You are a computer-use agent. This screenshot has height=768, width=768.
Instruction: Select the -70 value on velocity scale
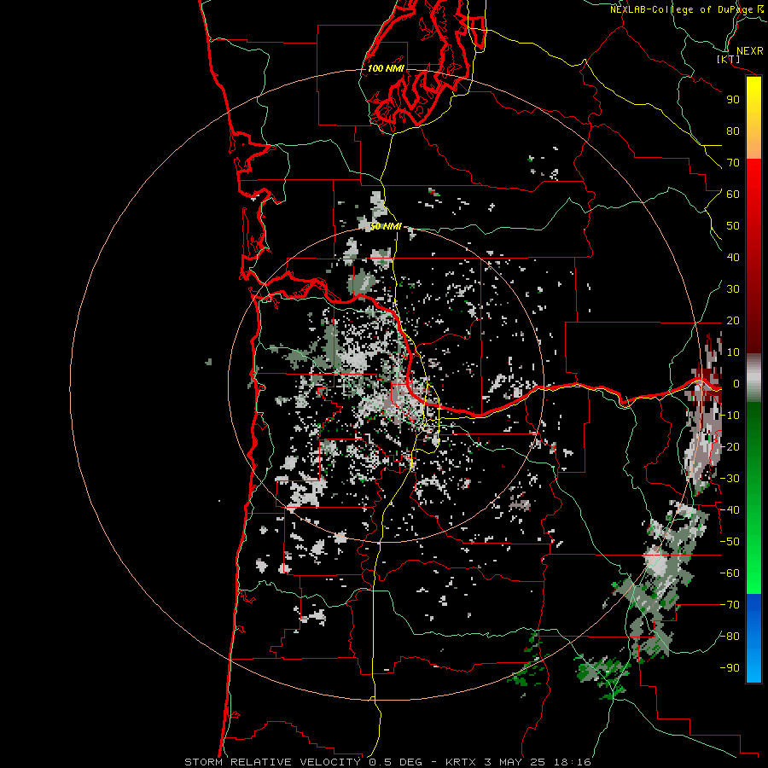pos(730,605)
